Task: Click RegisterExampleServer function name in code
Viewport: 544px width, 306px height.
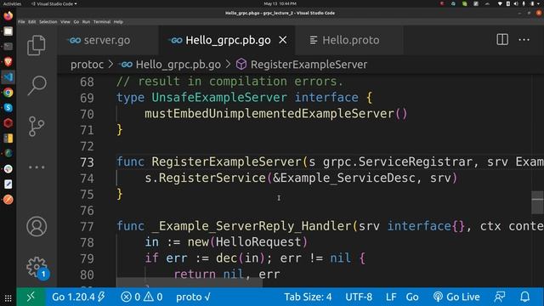Action: (227, 161)
